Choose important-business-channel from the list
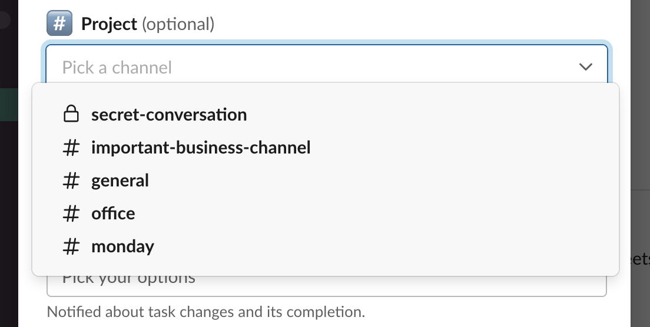The height and width of the screenshot is (327, 650). 201,148
